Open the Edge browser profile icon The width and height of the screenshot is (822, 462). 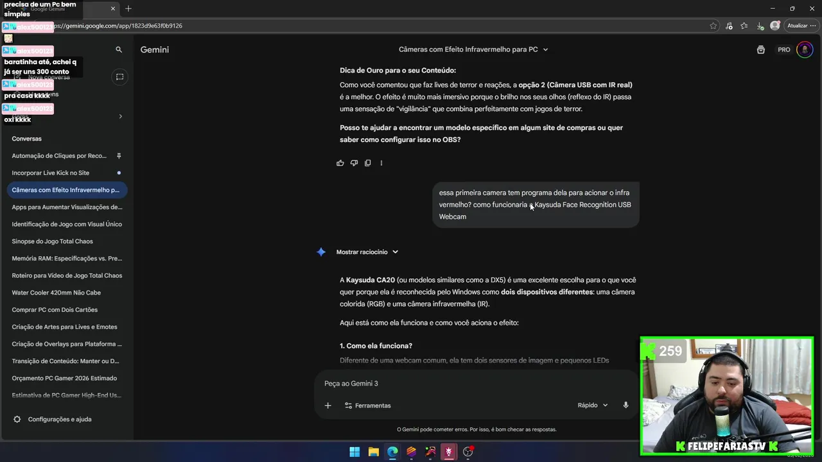click(x=775, y=26)
